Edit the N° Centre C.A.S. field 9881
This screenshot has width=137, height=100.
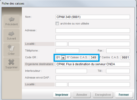click(125, 57)
